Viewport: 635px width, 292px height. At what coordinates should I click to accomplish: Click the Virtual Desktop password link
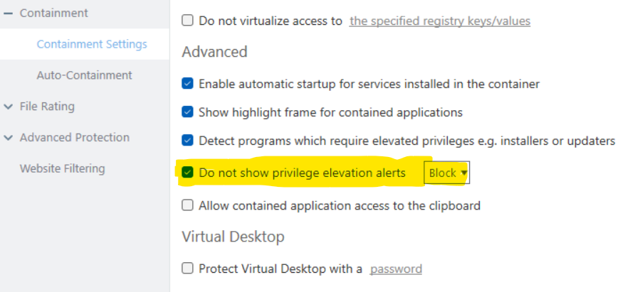point(396,269)
